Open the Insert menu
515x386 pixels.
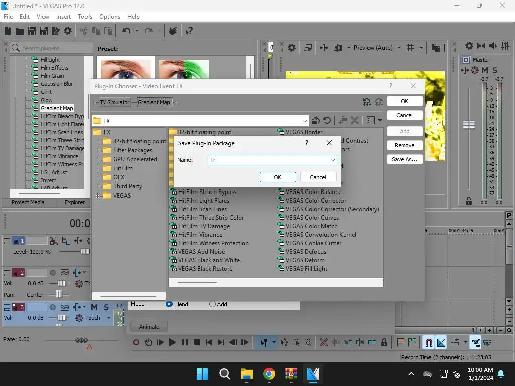(63, 17)
